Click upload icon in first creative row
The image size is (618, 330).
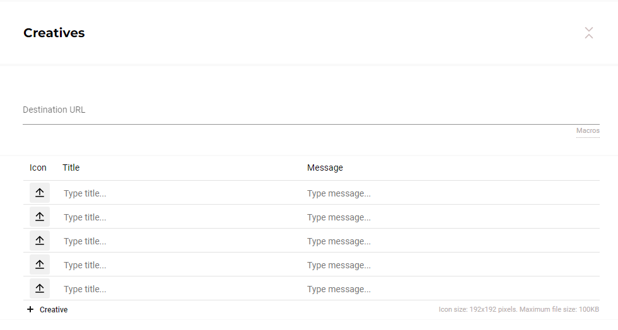tap(39, 193)
